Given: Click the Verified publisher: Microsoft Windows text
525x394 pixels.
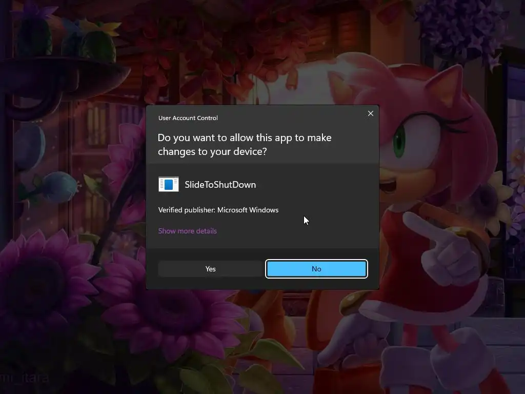Looking at the screenshot, I should pos(218,210).
